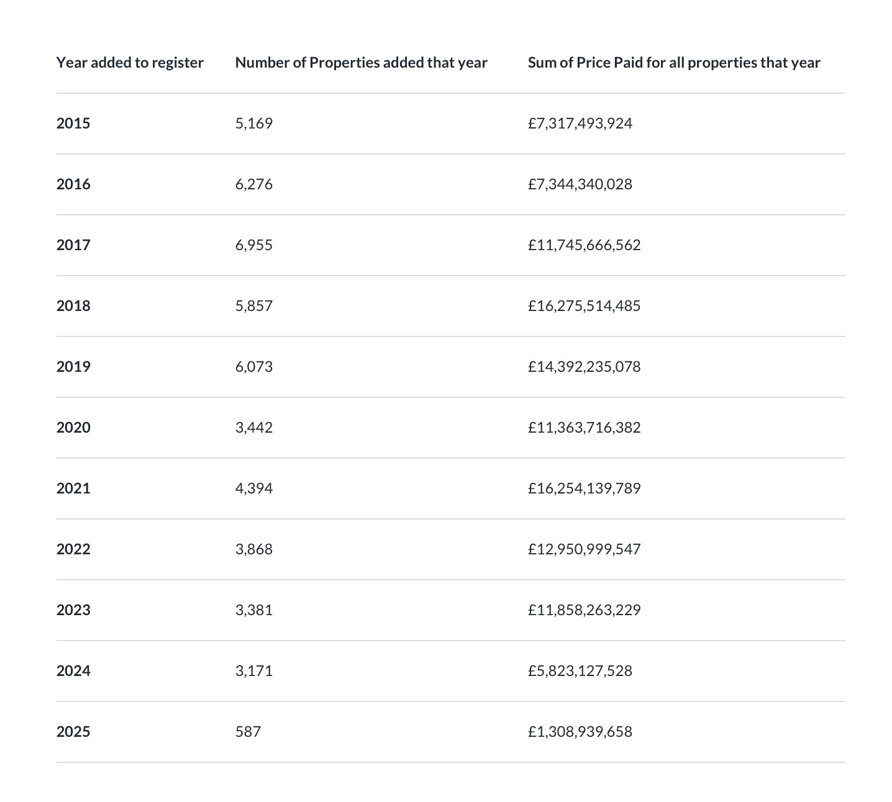The width and height of the screenshot is (892, 802).
Task: Select the 587 properties count
Action: pos(248,732)
